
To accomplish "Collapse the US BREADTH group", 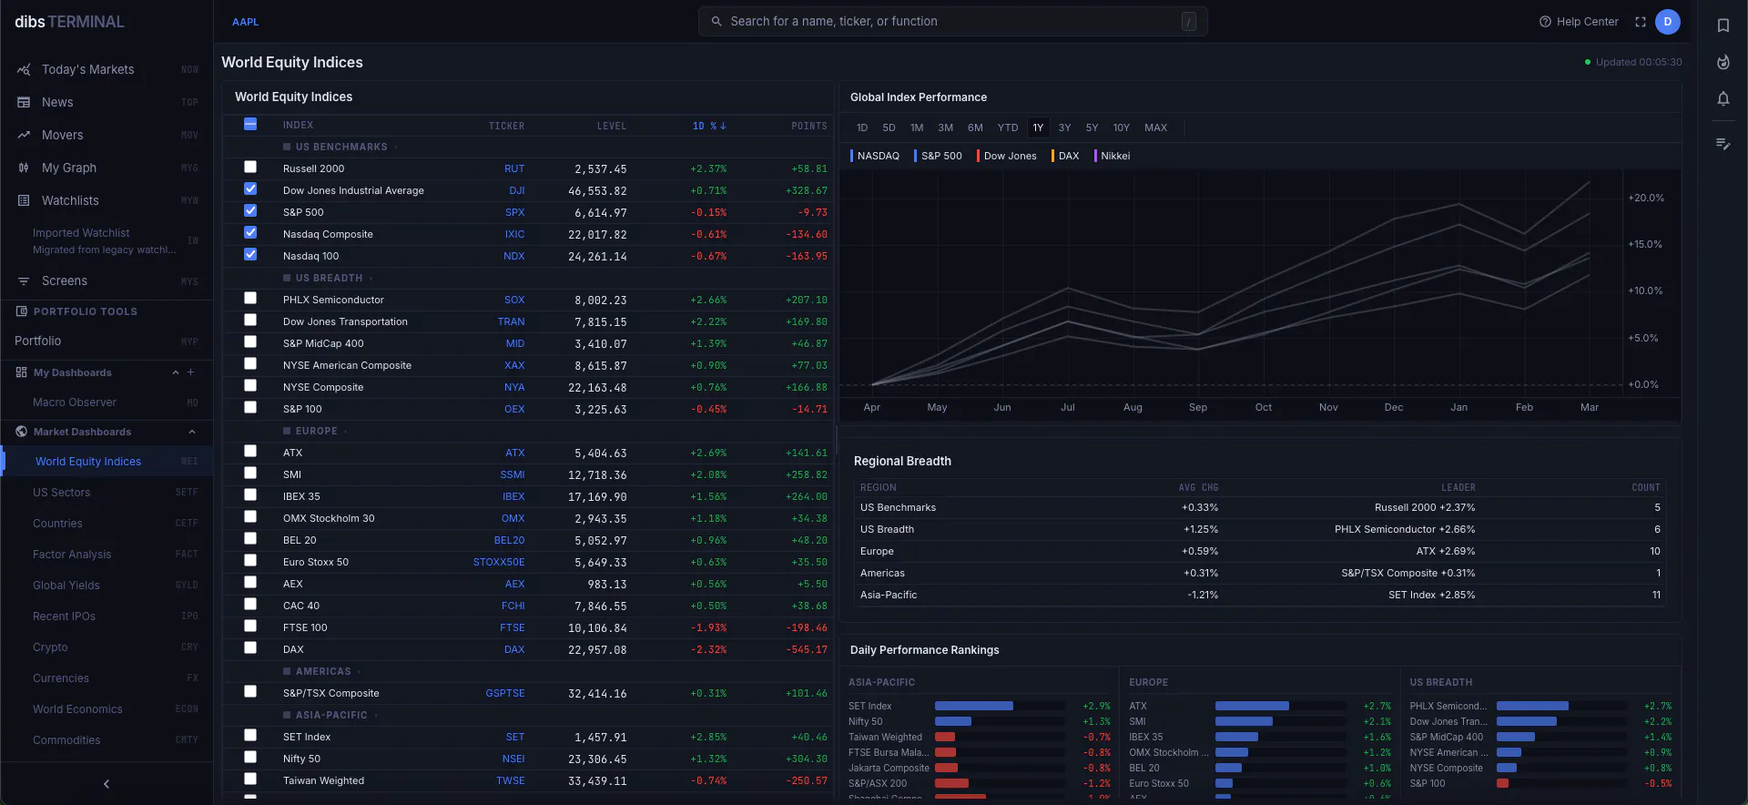I will pos(328,278).
